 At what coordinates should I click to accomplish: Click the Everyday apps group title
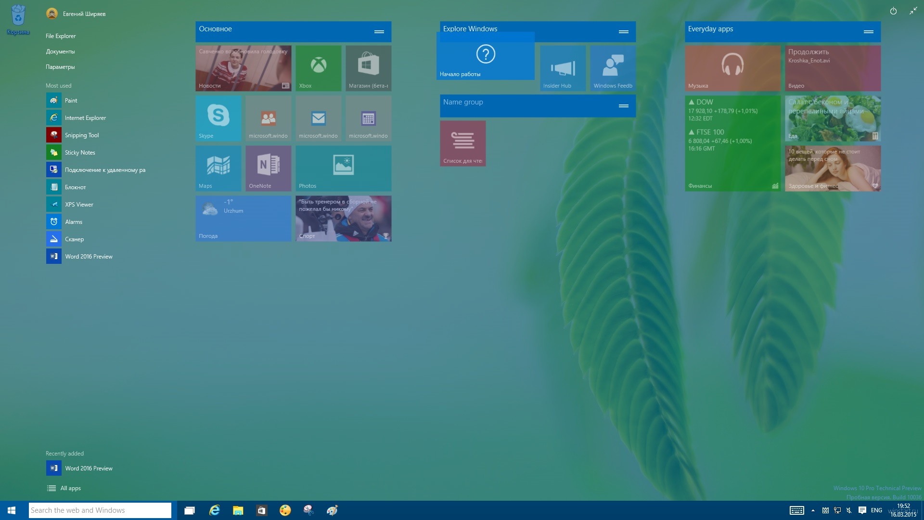click(x=710, y=29)
